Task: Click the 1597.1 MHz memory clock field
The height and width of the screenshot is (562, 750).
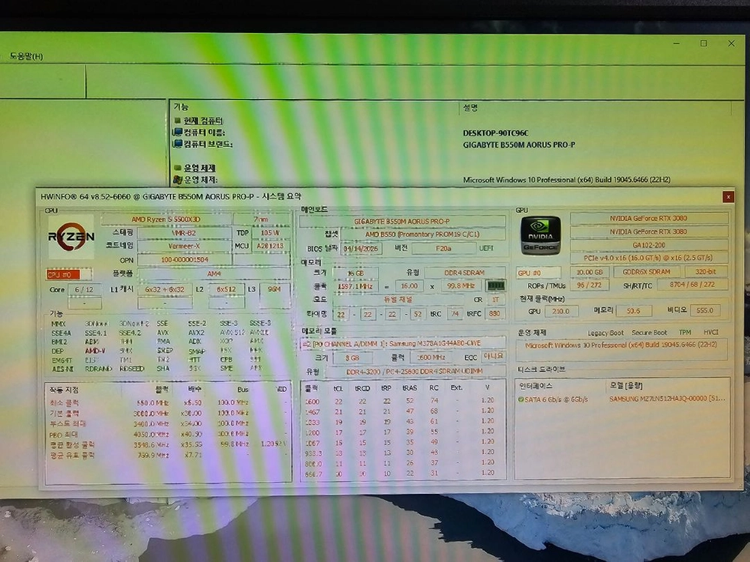Action: pyautogui.click(x=355, y=286)
